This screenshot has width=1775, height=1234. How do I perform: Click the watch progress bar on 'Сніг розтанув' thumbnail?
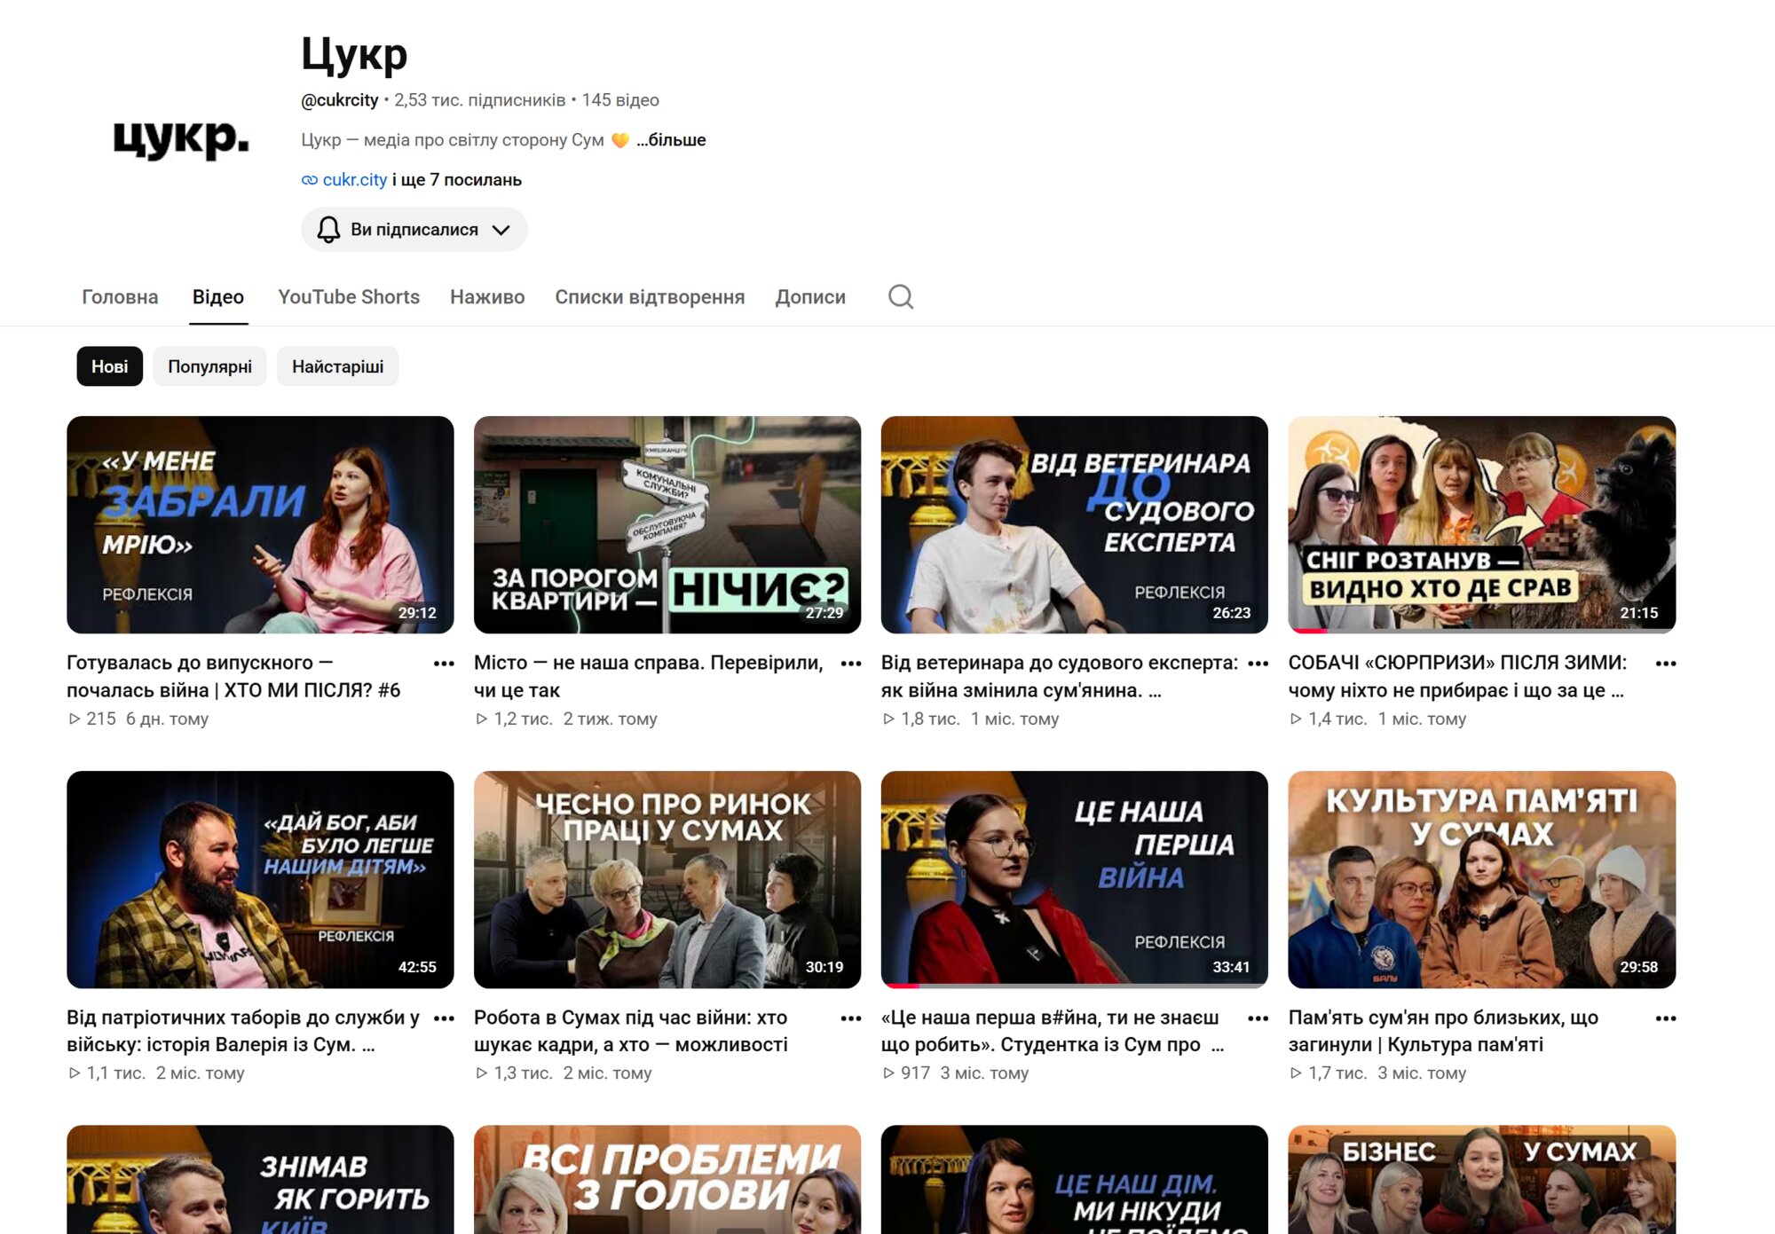pos(1482,631)
